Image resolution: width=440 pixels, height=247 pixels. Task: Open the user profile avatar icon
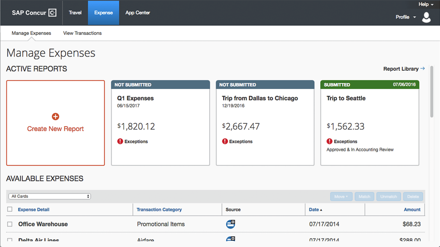[426, 17]
